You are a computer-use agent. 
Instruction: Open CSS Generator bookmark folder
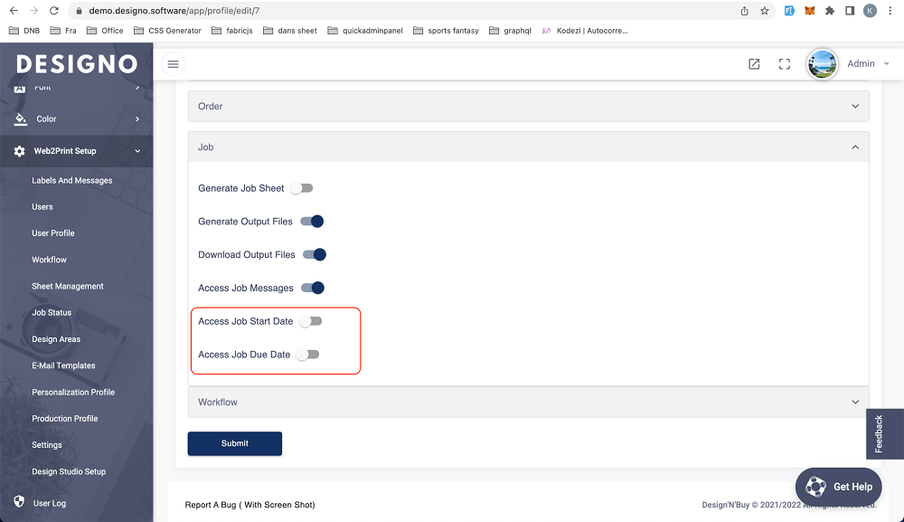[x=167, y=31]
